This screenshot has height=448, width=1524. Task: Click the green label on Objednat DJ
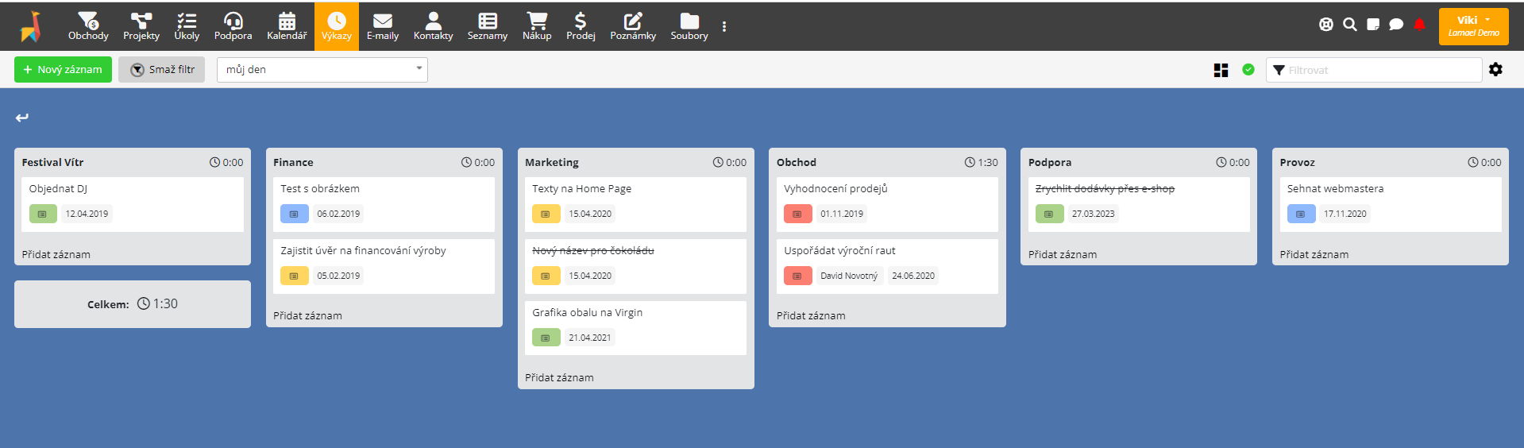pos(43,214)
